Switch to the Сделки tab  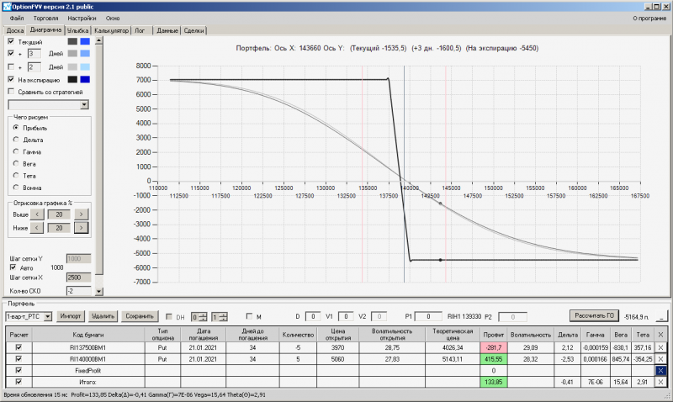[193, 30]
